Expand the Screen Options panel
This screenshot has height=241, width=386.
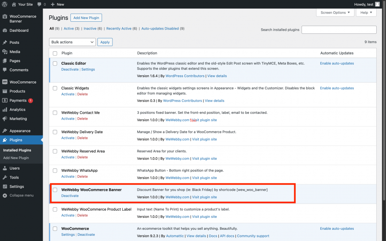click(335, 13)
